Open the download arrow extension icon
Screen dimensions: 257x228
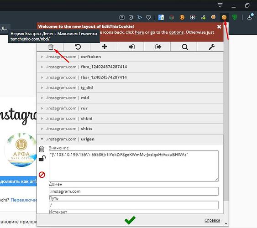pyautogui.click(x=193, y=17)
